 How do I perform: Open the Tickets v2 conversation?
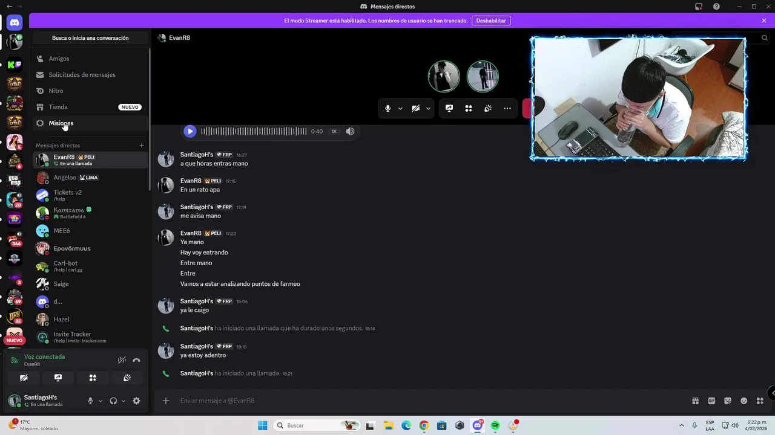click(90, 195)
